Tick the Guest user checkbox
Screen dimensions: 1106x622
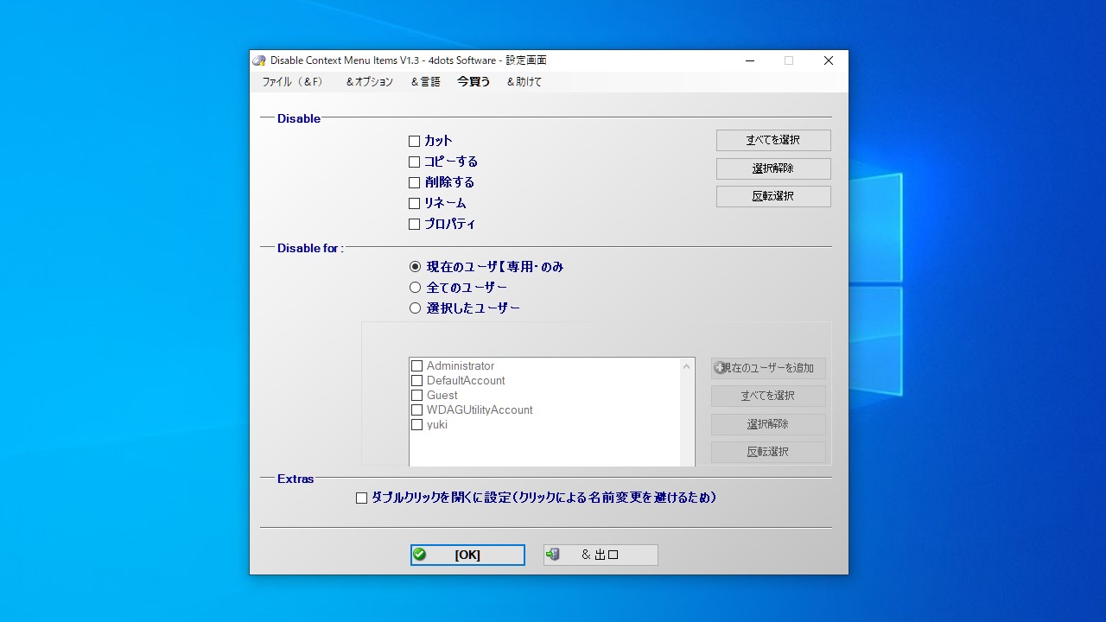pos(417,396)
